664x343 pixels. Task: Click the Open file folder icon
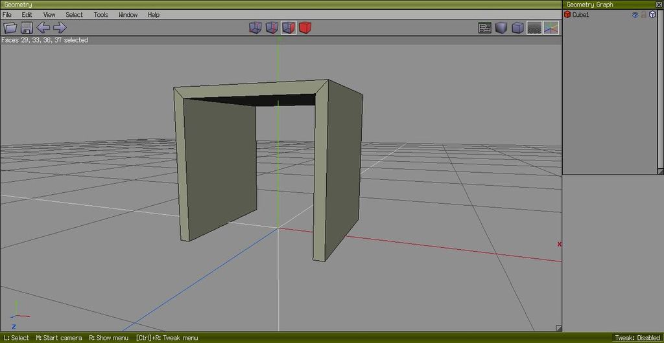(10, 28)
